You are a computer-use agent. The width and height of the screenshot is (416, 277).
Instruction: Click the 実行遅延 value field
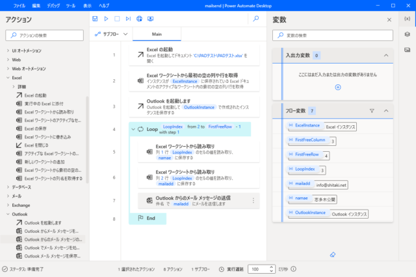click(259, 269)
